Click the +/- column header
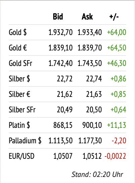This screenshot has width=135, height=183. click(114, 17)
